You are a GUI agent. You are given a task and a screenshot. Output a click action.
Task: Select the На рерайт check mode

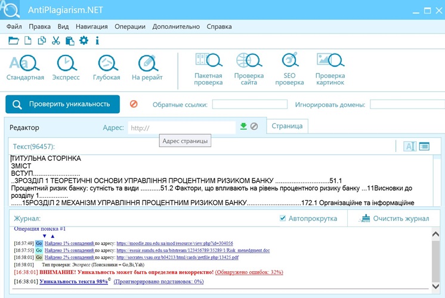point(147,68)
